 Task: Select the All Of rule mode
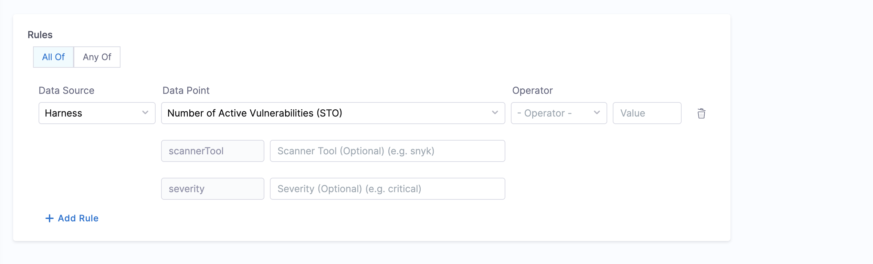tap(53, 57)
